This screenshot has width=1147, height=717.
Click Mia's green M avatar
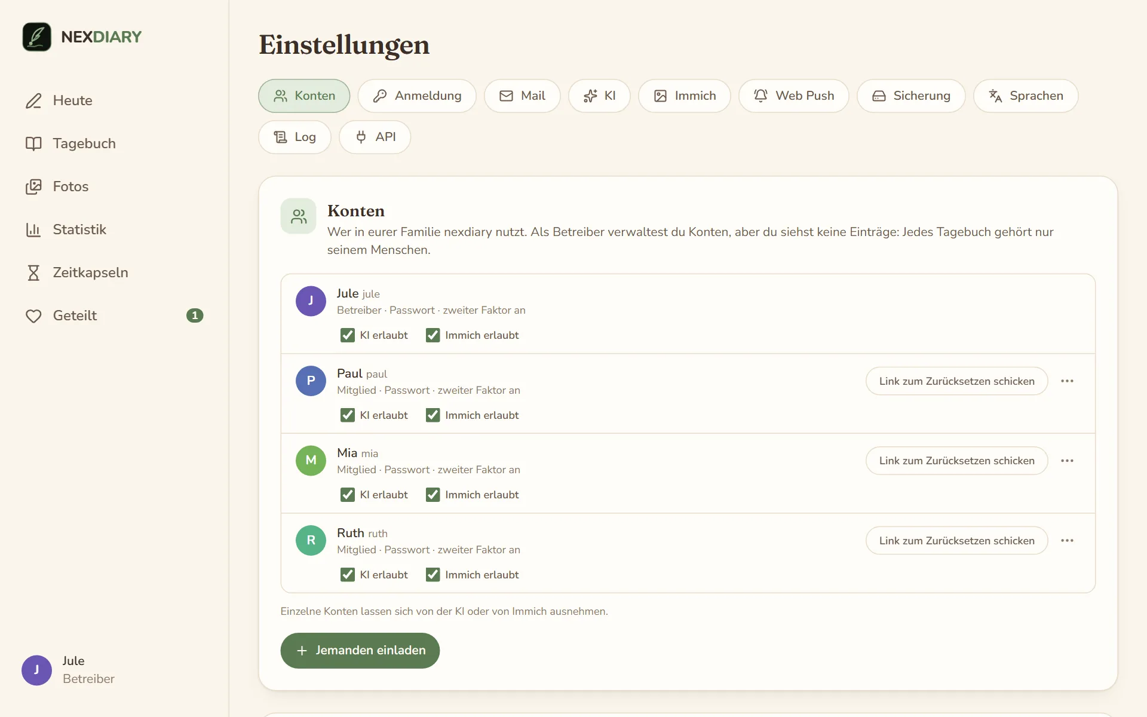[311, 461]
